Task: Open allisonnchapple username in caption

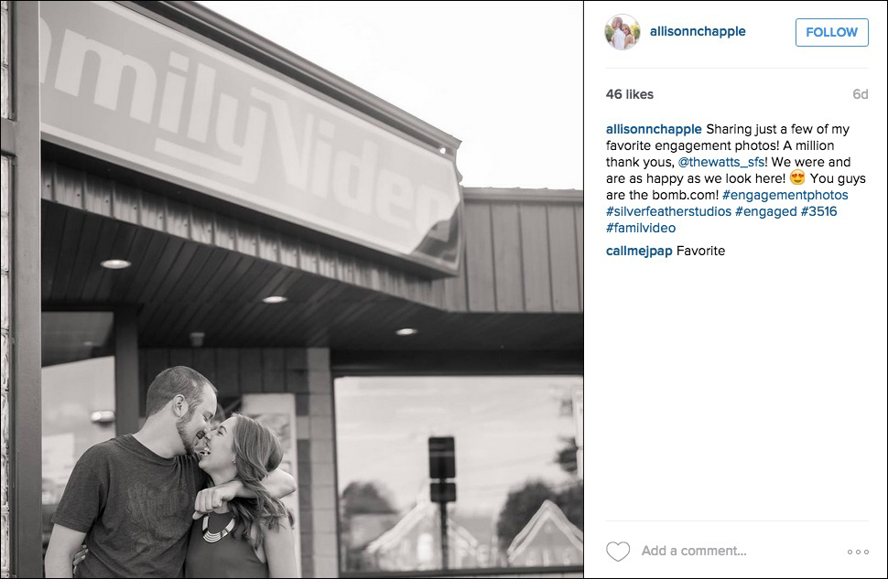Action: click(654, 130)
